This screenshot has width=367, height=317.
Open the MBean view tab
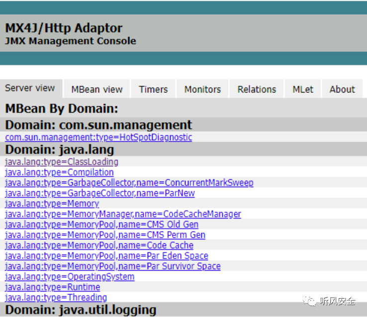tap(96, 89)
